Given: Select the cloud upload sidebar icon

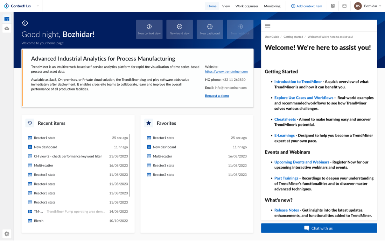Looking at the screenshot, I should (7, 28).
